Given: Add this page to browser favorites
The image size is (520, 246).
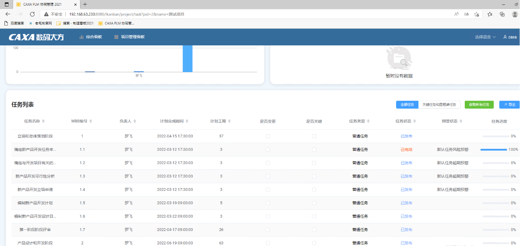Looking at the screenshot, I should click(x=477, y=14).
